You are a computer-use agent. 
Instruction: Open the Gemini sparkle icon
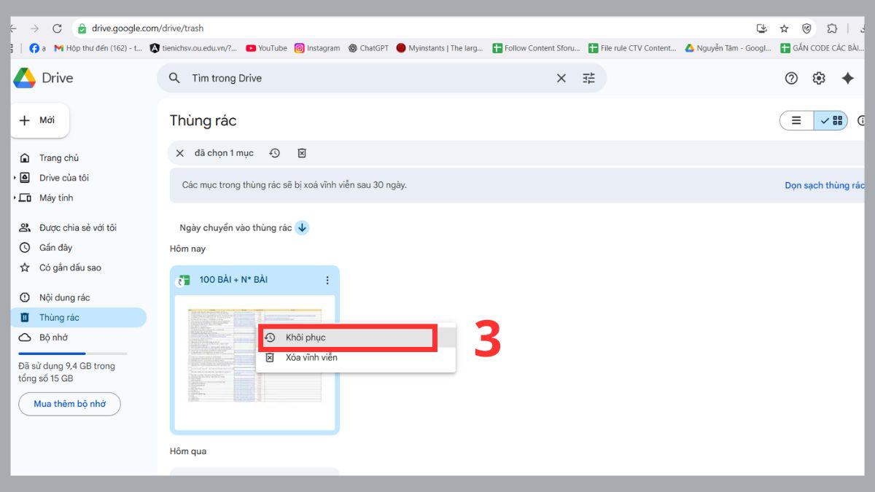click(847, 78)
